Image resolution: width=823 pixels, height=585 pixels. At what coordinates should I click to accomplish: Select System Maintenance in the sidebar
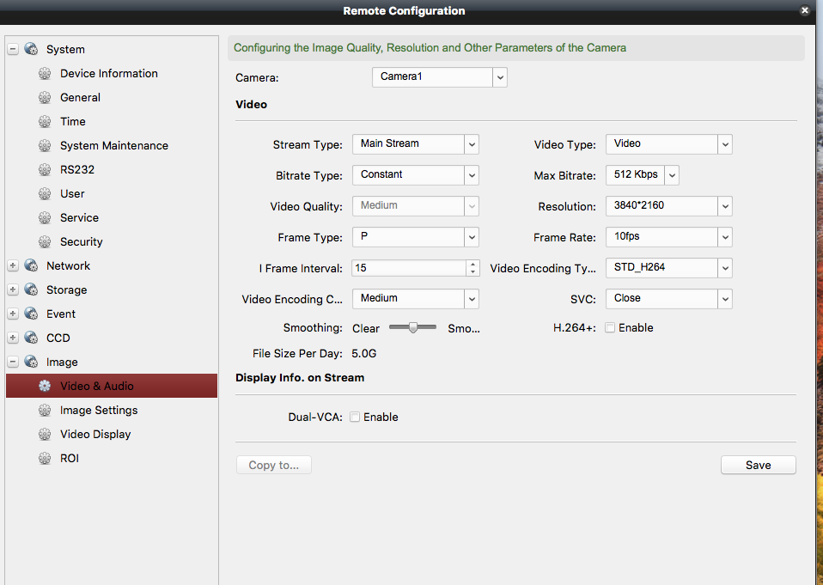[113, 146]
